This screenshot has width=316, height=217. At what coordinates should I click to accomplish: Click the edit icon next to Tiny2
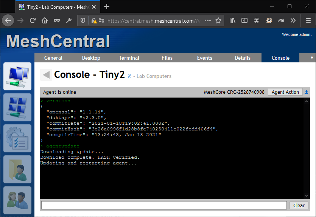[129, 76]
